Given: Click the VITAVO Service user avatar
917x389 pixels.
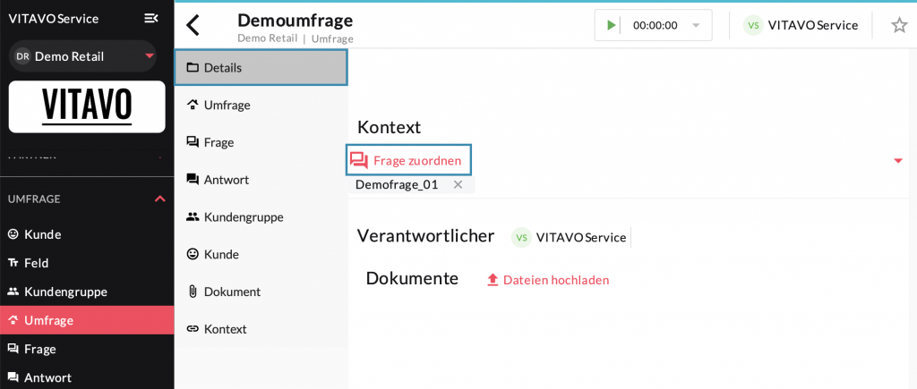Looking at the screenshot, I should [753, 25].
